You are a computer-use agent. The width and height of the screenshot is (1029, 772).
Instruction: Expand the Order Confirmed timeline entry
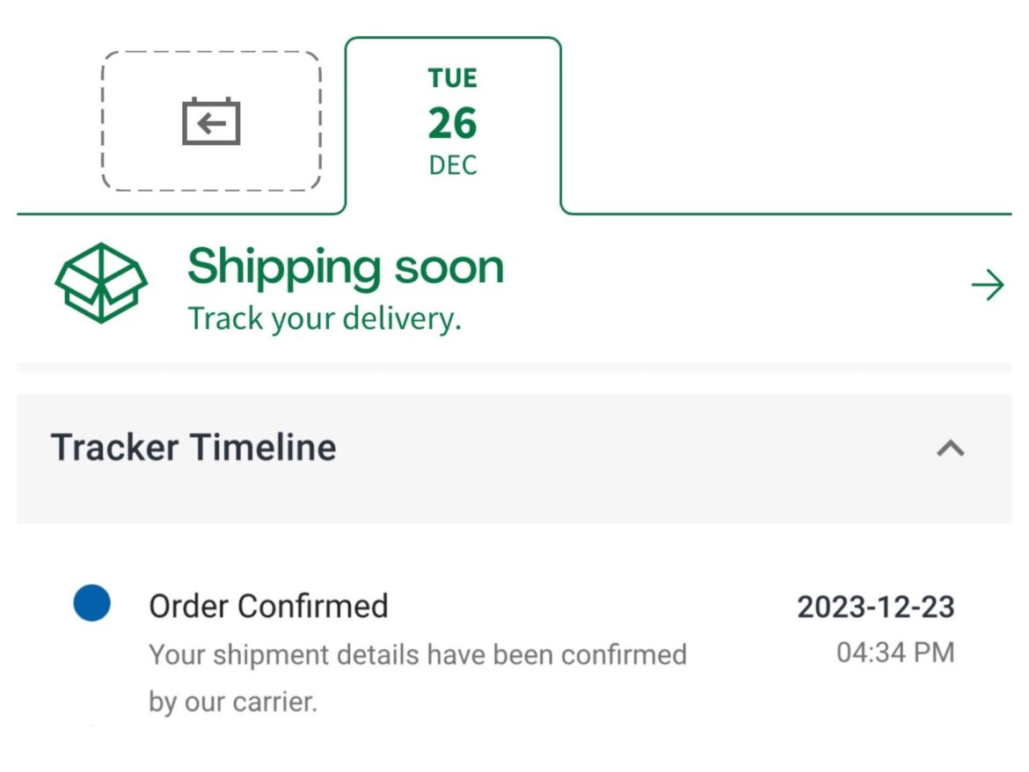[x=269, y=605]
